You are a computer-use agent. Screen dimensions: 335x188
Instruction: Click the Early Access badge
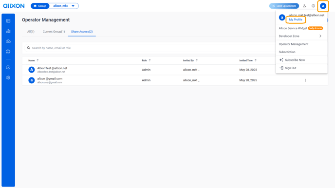click(x=316, y=28)
